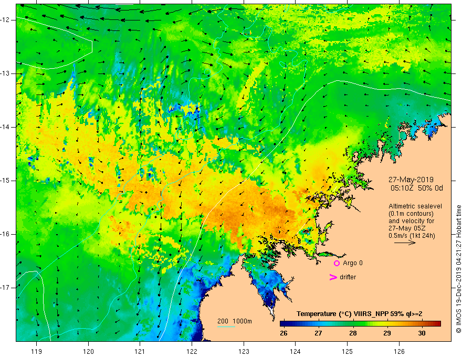
Task: Click the IMOS copyright timestamp text
Action: 458,269
